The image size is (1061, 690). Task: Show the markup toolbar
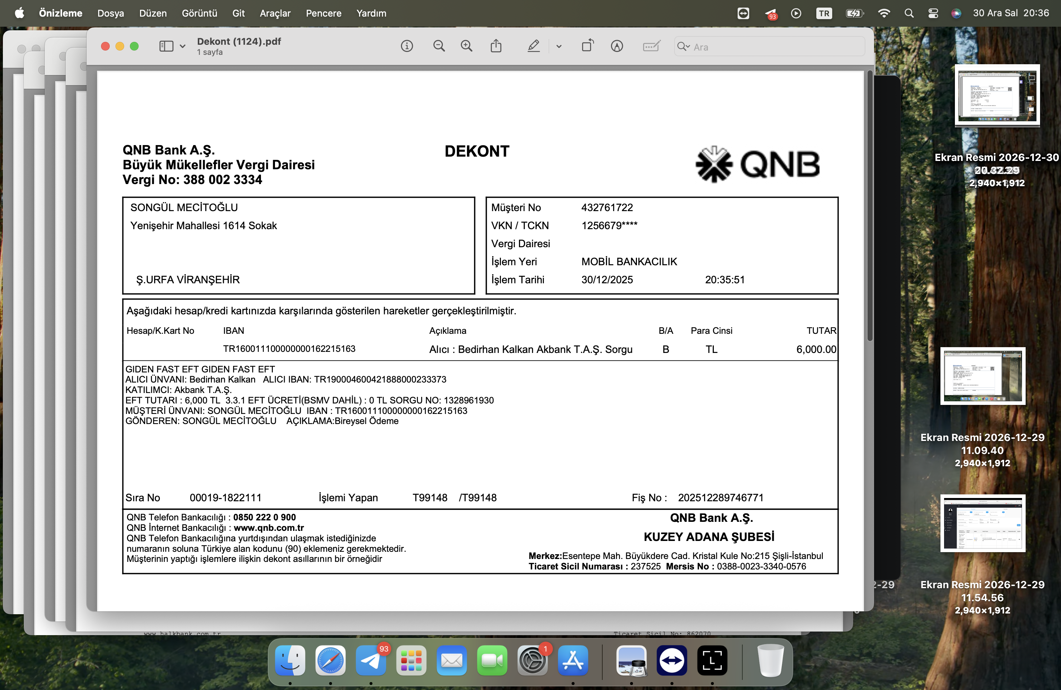[616, 46]
